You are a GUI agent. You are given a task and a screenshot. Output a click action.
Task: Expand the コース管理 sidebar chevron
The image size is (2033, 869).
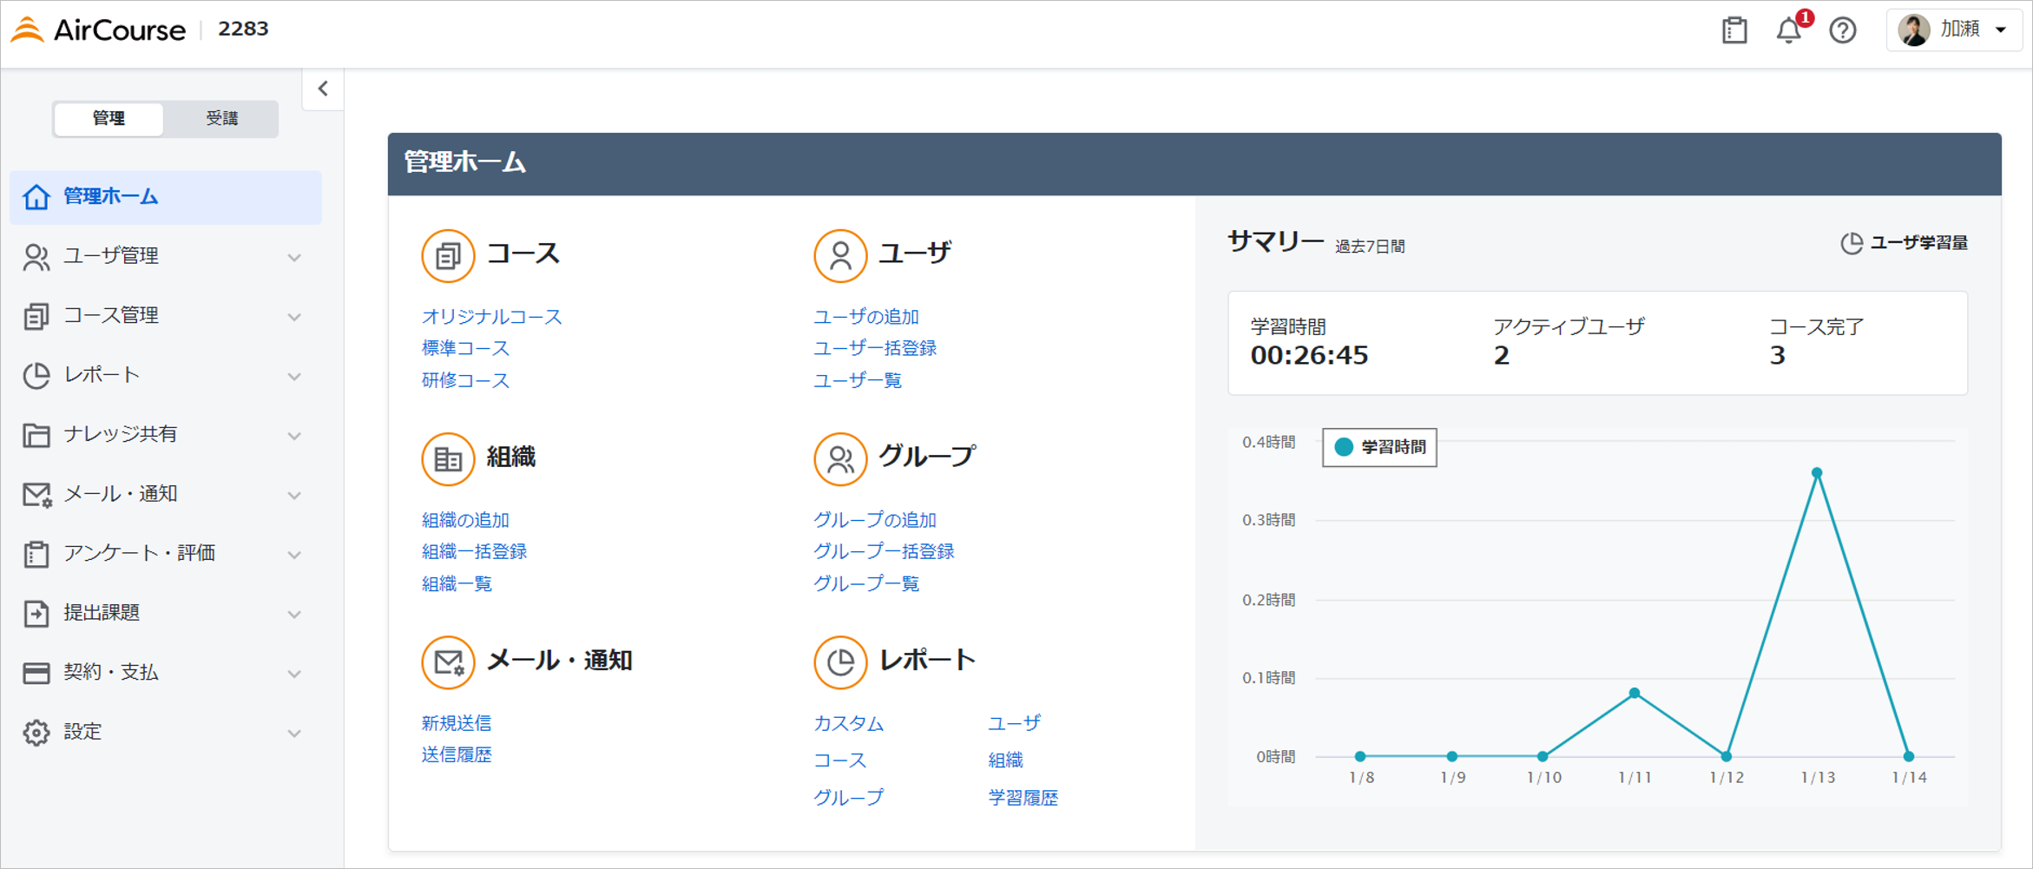click(x=294, y=317)
